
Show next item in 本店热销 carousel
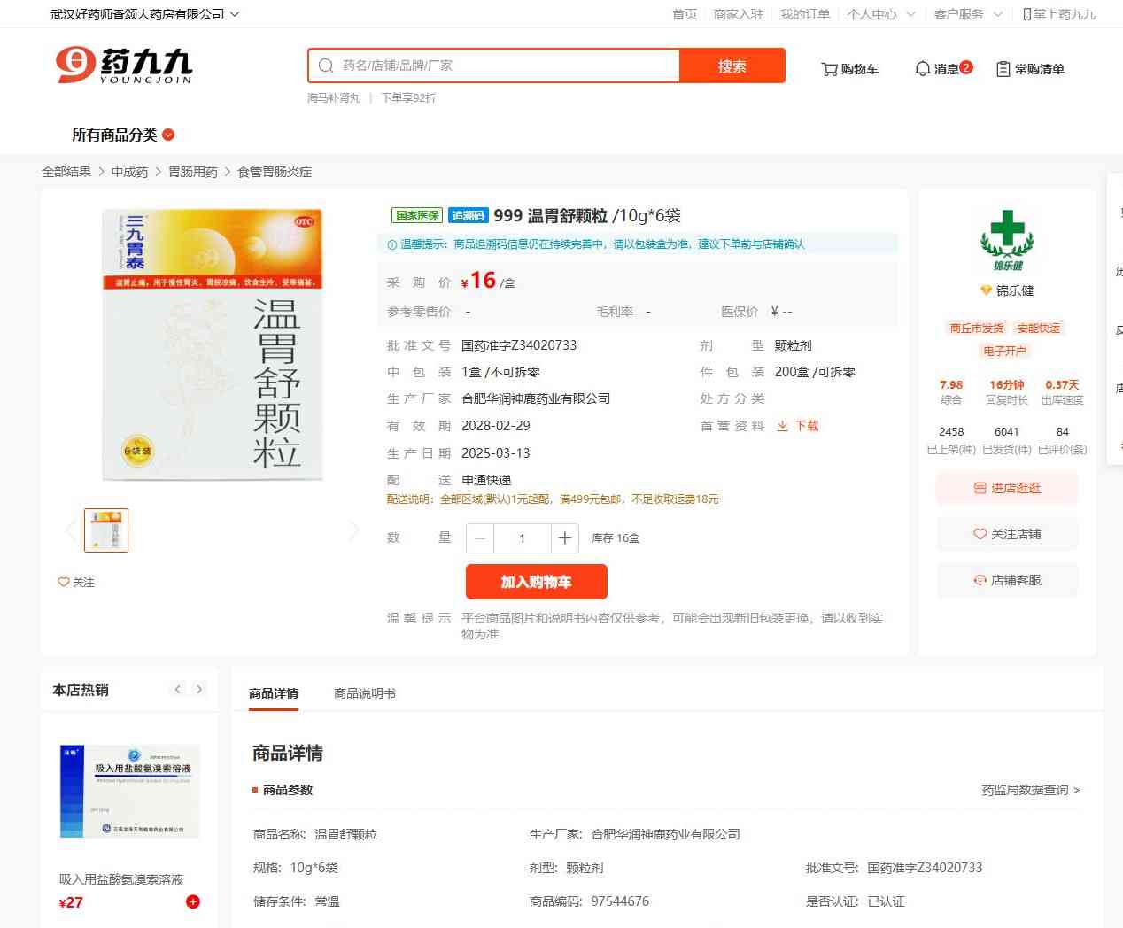(199, 690)
